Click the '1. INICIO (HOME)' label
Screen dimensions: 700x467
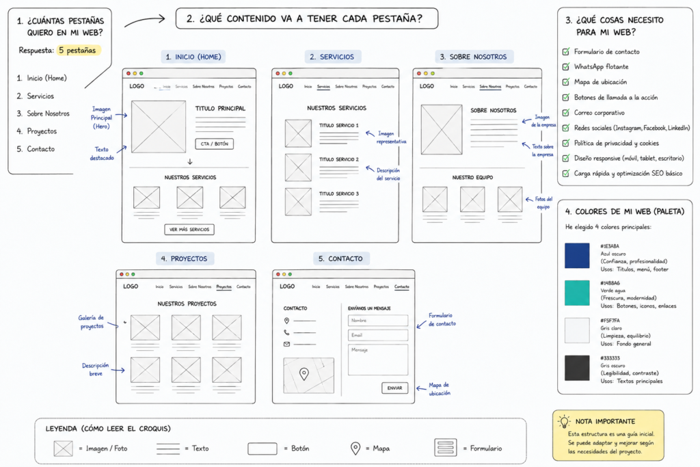tap(193, 57)
